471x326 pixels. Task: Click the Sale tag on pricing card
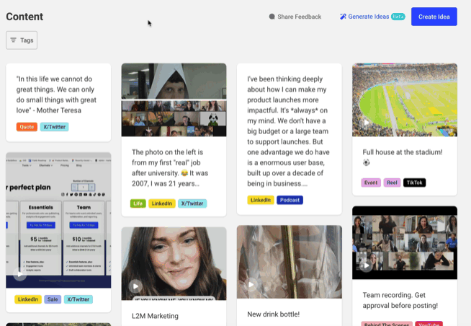click(x=53, y=299)
